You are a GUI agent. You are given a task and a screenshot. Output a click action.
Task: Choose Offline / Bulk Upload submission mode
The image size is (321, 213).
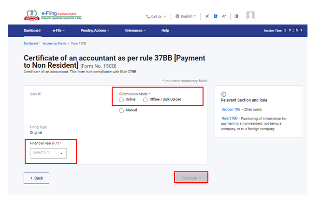146,99
